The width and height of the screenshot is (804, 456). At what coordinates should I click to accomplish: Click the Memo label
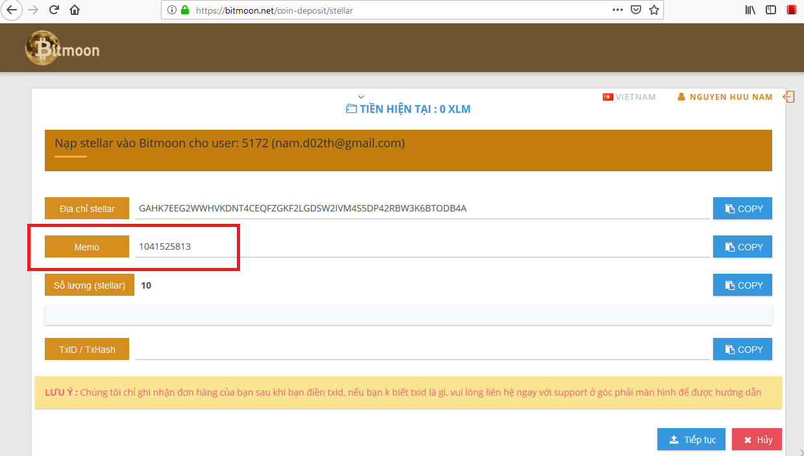click(x=87, y=247)
